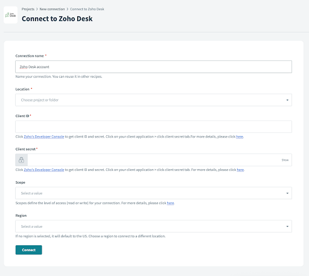The height and width of the screenshot is (276, 309).
Task: Click the 'here' link under Client ID
Action: coord(240,136)
